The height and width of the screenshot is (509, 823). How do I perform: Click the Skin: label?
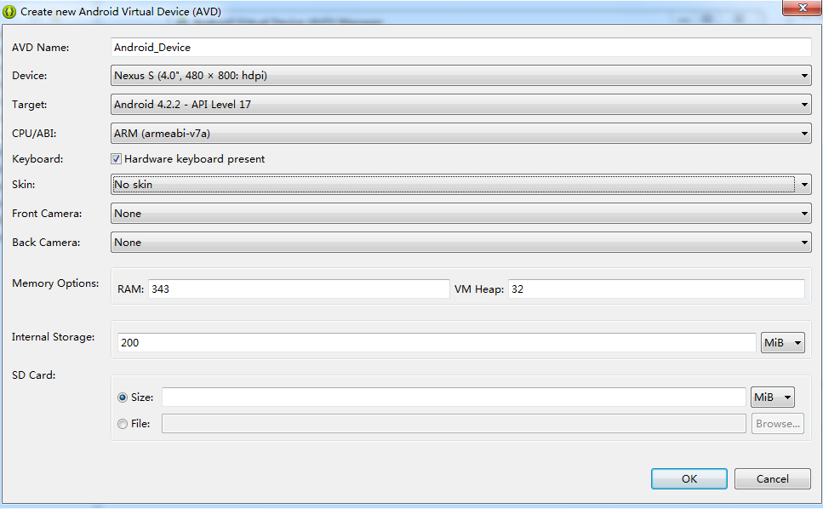(x=24, y=185)
